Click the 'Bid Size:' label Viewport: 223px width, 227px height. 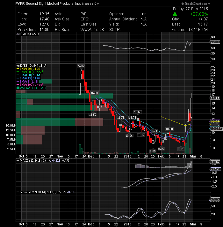(x=62, y=30)
